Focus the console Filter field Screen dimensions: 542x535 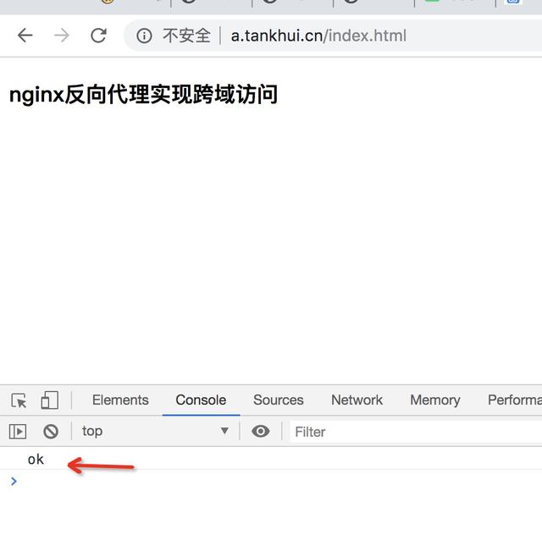pyautogui.click(x=416, y=432)
